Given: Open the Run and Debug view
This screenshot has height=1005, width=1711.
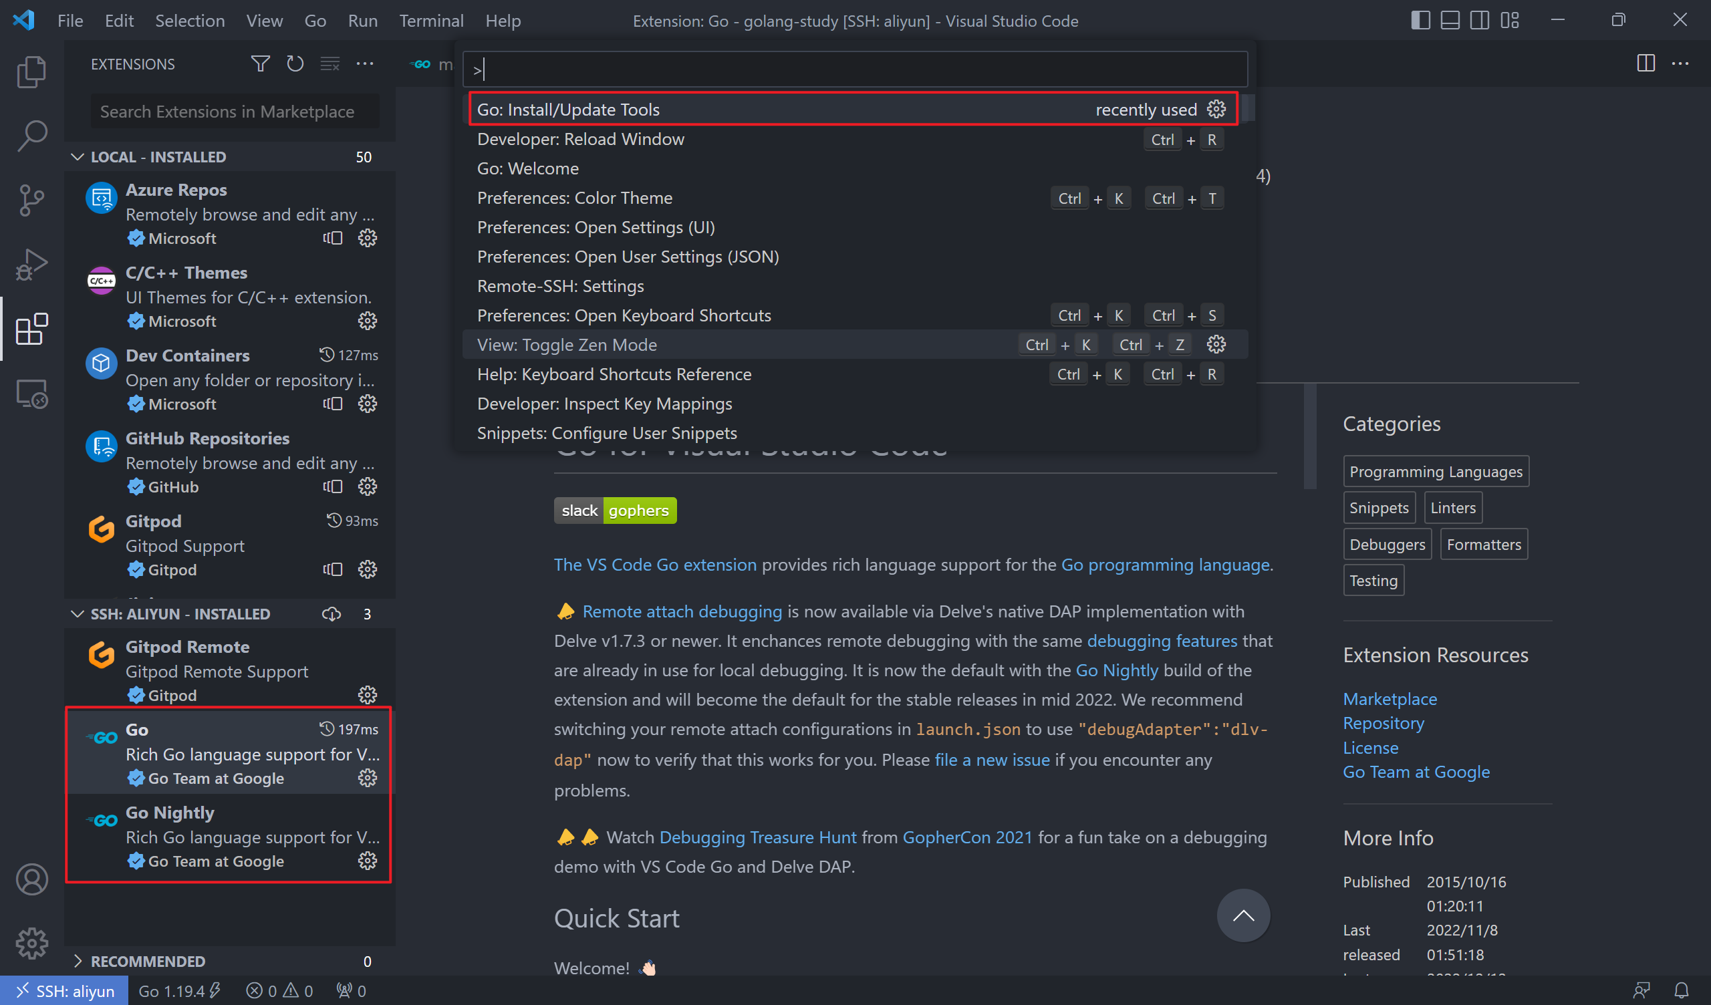Looking at the screenshot, I should 31,265.
